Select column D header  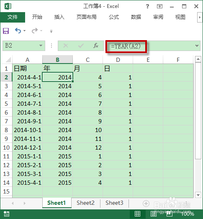point(118,60)
